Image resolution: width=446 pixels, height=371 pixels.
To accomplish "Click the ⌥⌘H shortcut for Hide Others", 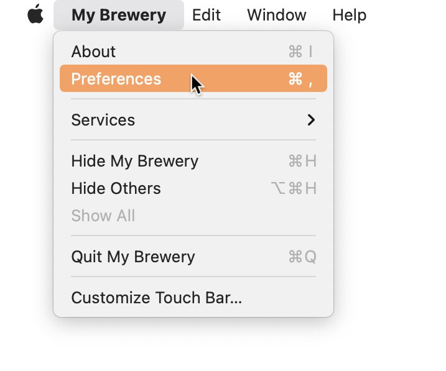I will coord(294,188).
